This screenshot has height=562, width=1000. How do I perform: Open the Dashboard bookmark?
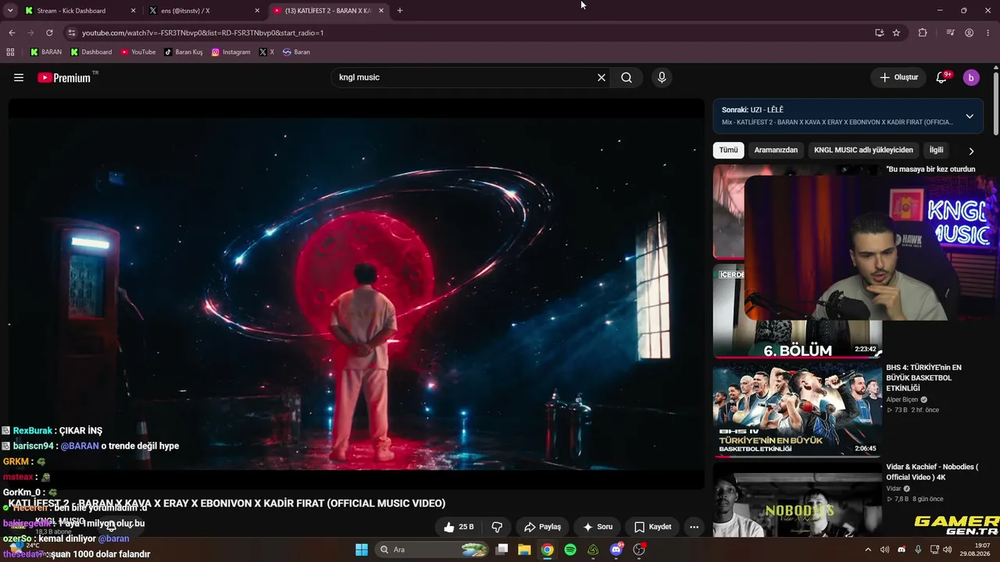[91, 52]
